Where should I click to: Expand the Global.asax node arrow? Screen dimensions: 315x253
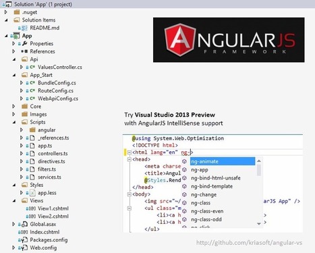pyautogui.click(x=13, y=224)
